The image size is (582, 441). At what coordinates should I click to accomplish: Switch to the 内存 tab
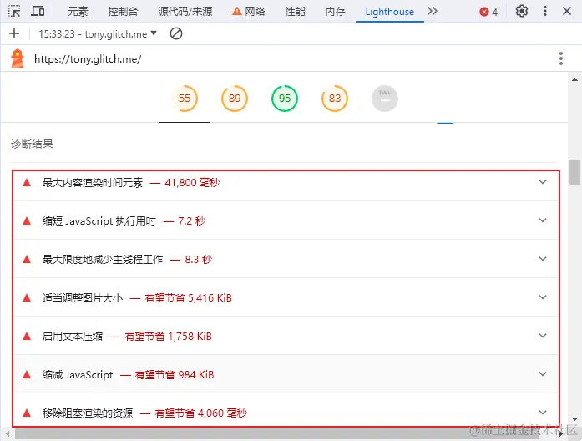[335, 12]
